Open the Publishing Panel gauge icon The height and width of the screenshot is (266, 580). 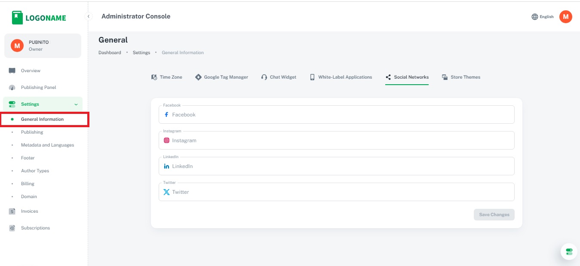[12, 88]
